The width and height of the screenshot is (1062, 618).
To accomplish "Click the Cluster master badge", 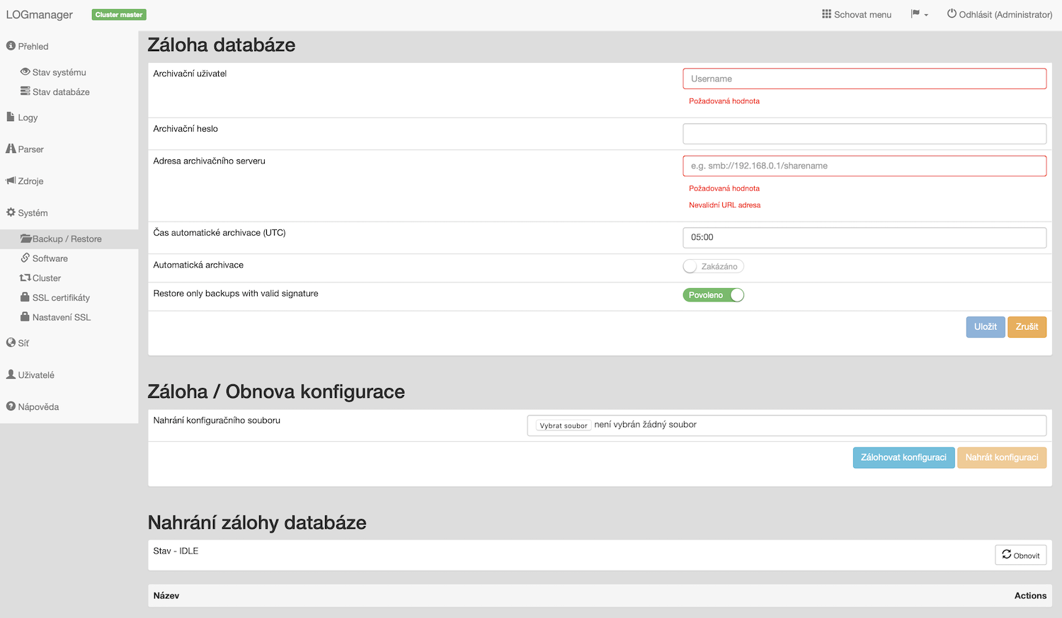I will pos(119,15).
